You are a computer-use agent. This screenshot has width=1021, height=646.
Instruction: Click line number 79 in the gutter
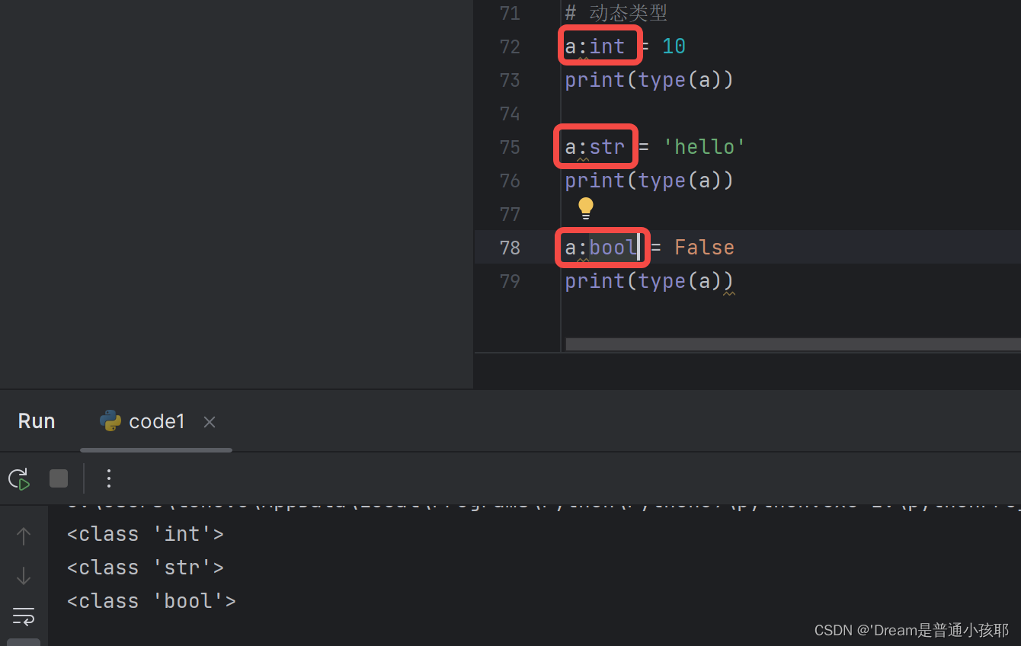510,281
